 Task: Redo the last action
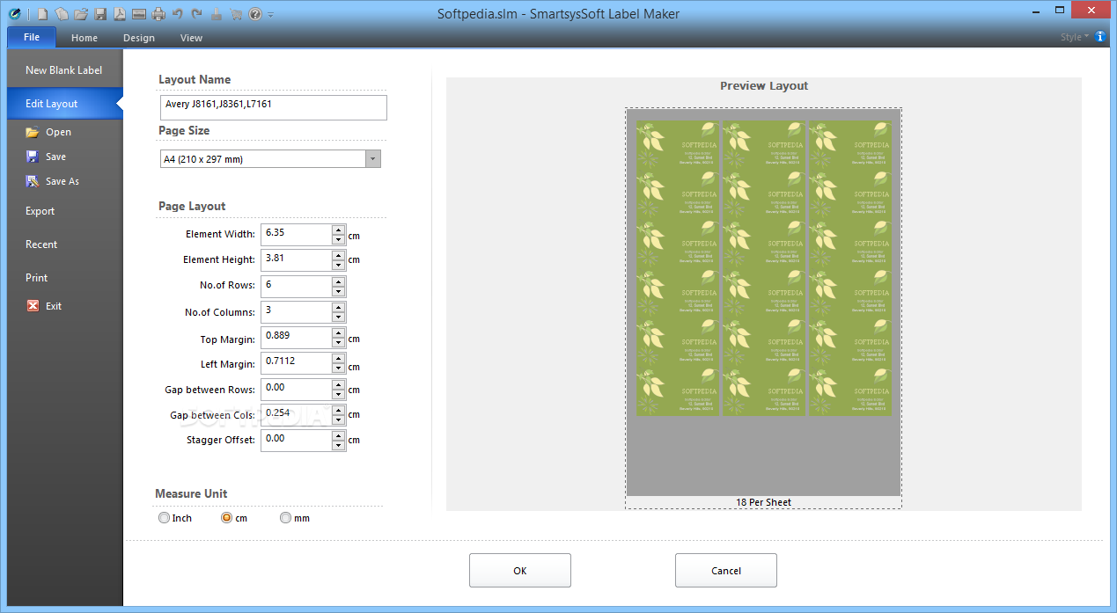pos(196,14)
